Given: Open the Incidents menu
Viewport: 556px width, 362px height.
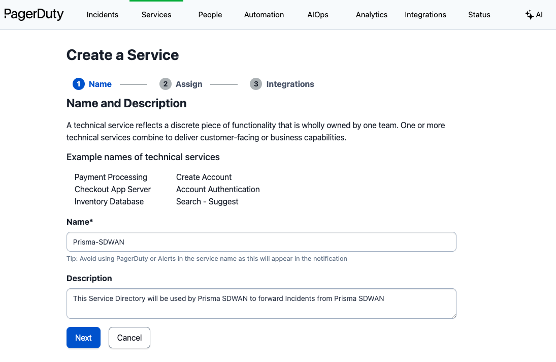Looking at the screenshot, I should click(103, 15).
